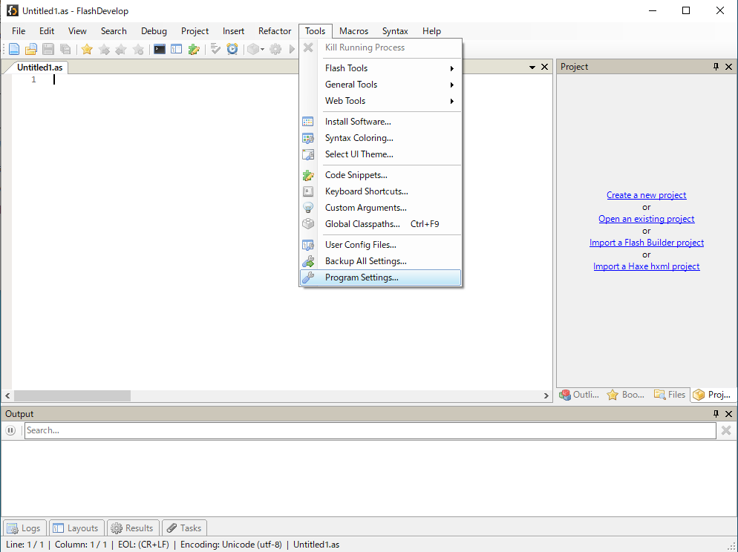Click the green puzzle snippet toolbar icon

pos(194,49)
